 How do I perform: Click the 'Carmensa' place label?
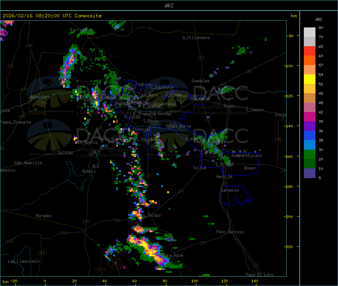click(x=230, y=190)
